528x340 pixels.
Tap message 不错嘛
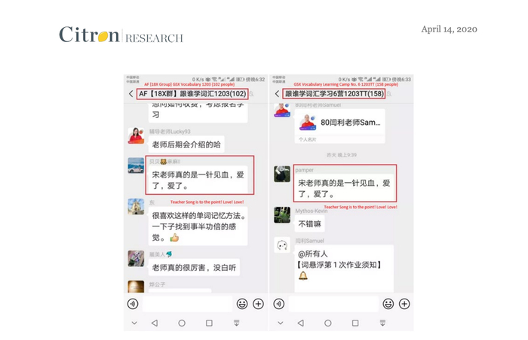(x=310, y=223)
